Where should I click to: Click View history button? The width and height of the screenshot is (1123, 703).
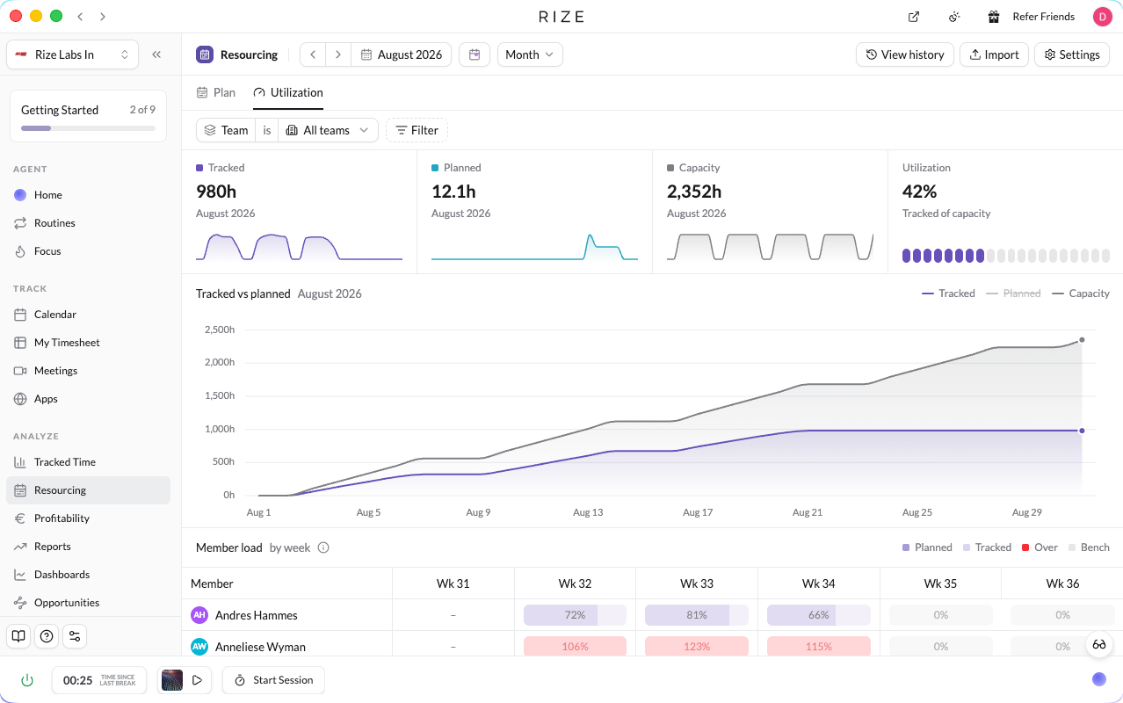pos(904,54)
